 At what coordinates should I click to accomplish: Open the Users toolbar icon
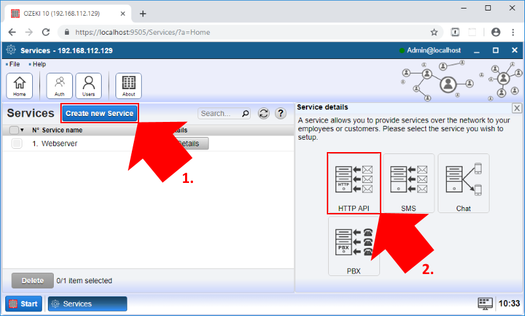click(x=89, y=85)
